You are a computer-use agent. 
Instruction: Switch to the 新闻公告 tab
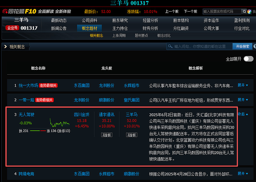coord(59,28)
